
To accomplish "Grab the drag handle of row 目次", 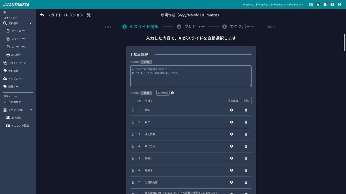I will point(133,122).
